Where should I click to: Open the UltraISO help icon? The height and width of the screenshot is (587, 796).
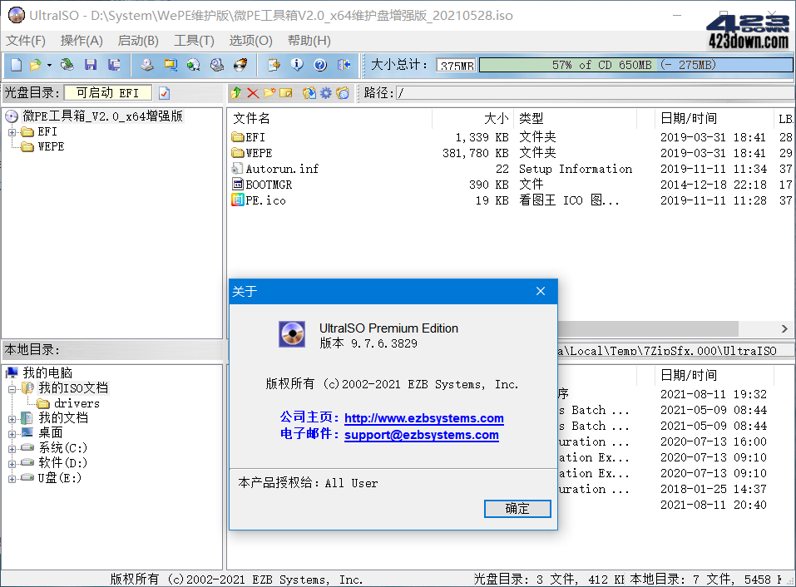(x=320, y=65)
